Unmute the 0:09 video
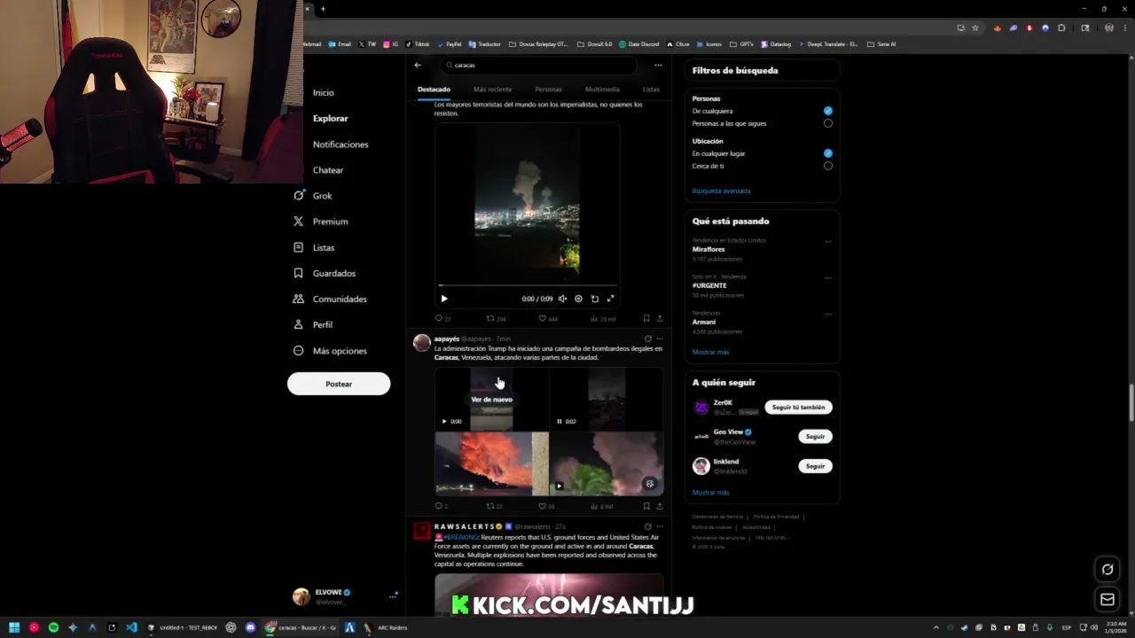The height and width of the screenshot is (638, 1135). 562,299
